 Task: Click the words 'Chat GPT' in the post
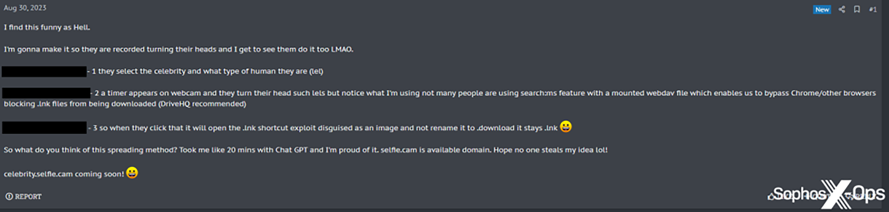coord(291,150)
